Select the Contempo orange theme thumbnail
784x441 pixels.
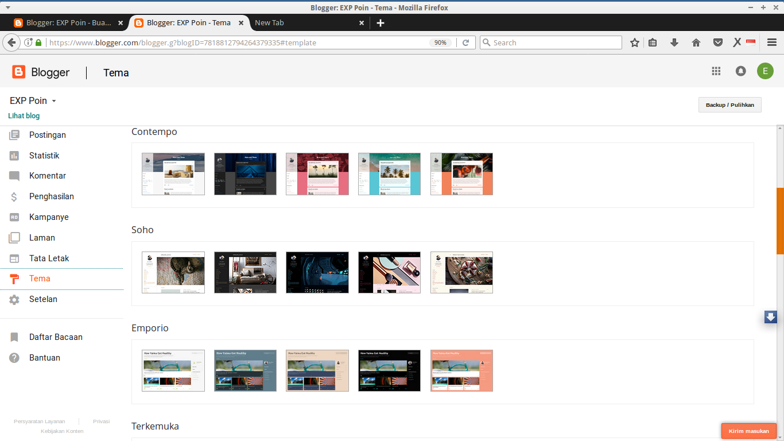[461, 174]
